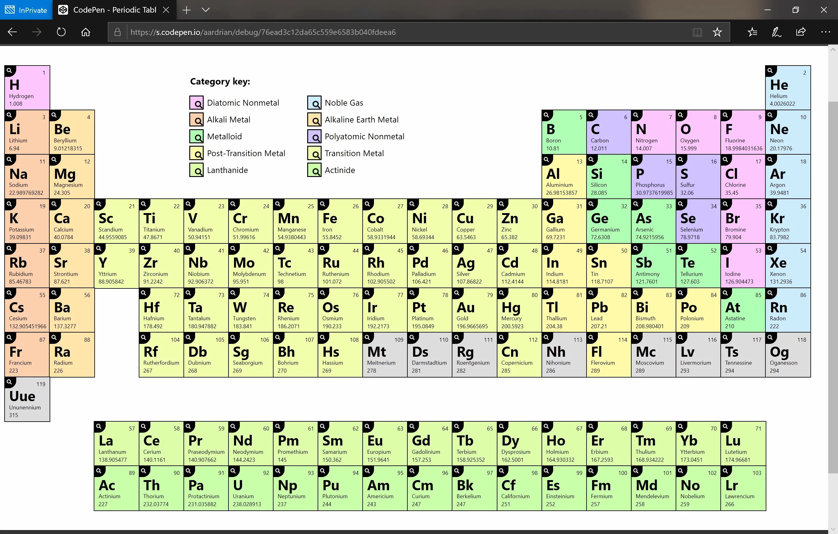Go back to the previous page
The width and height of the screenshot is (838, 534).
(12, 32)
